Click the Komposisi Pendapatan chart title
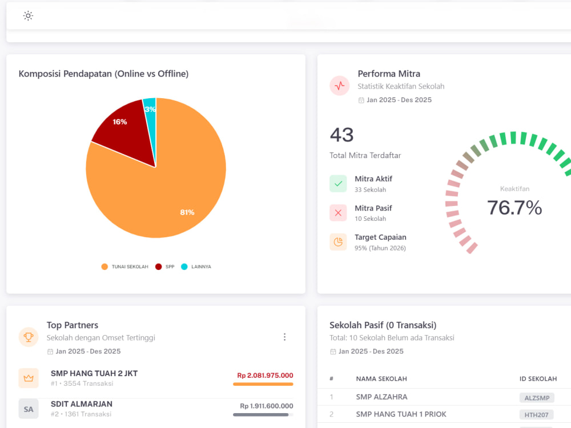The width and height of the screenshot is (571, 428). pos(103,74)
